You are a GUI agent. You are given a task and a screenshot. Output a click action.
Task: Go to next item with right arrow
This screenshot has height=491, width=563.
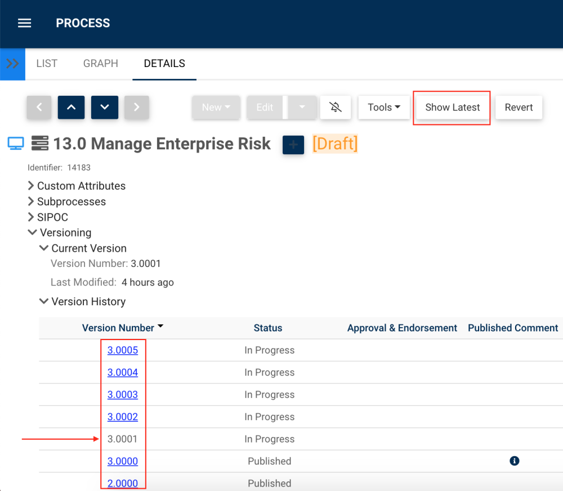coord(136,107)
